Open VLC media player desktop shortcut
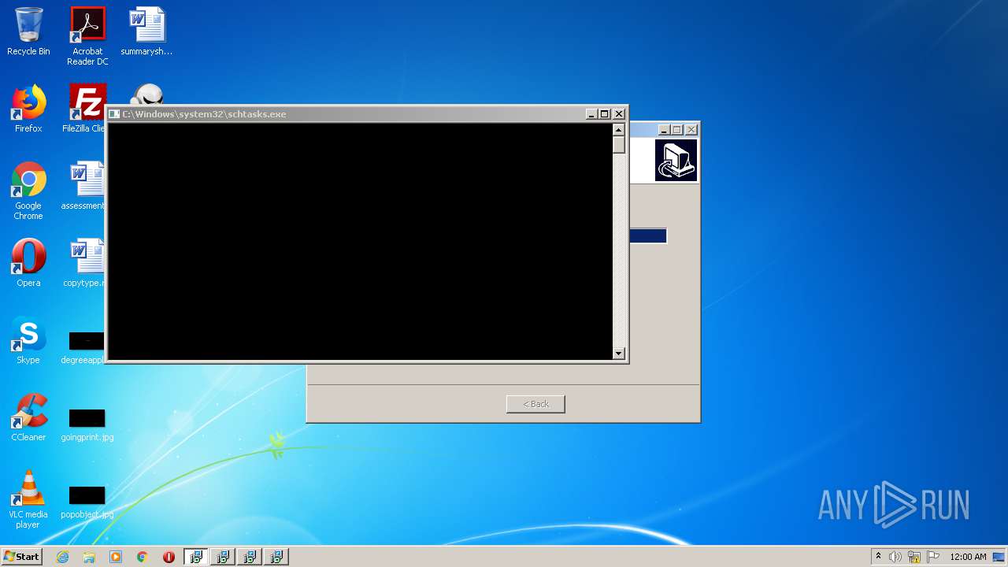Image resolution: width=1008 pixels, height=567 pixels. click(28, 499)
